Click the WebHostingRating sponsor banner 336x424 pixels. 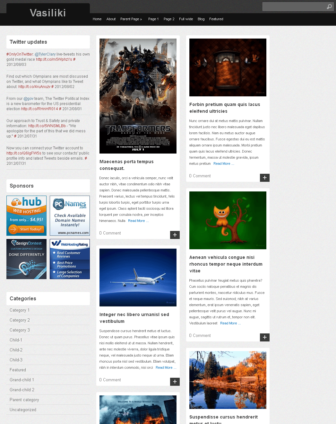70,259
